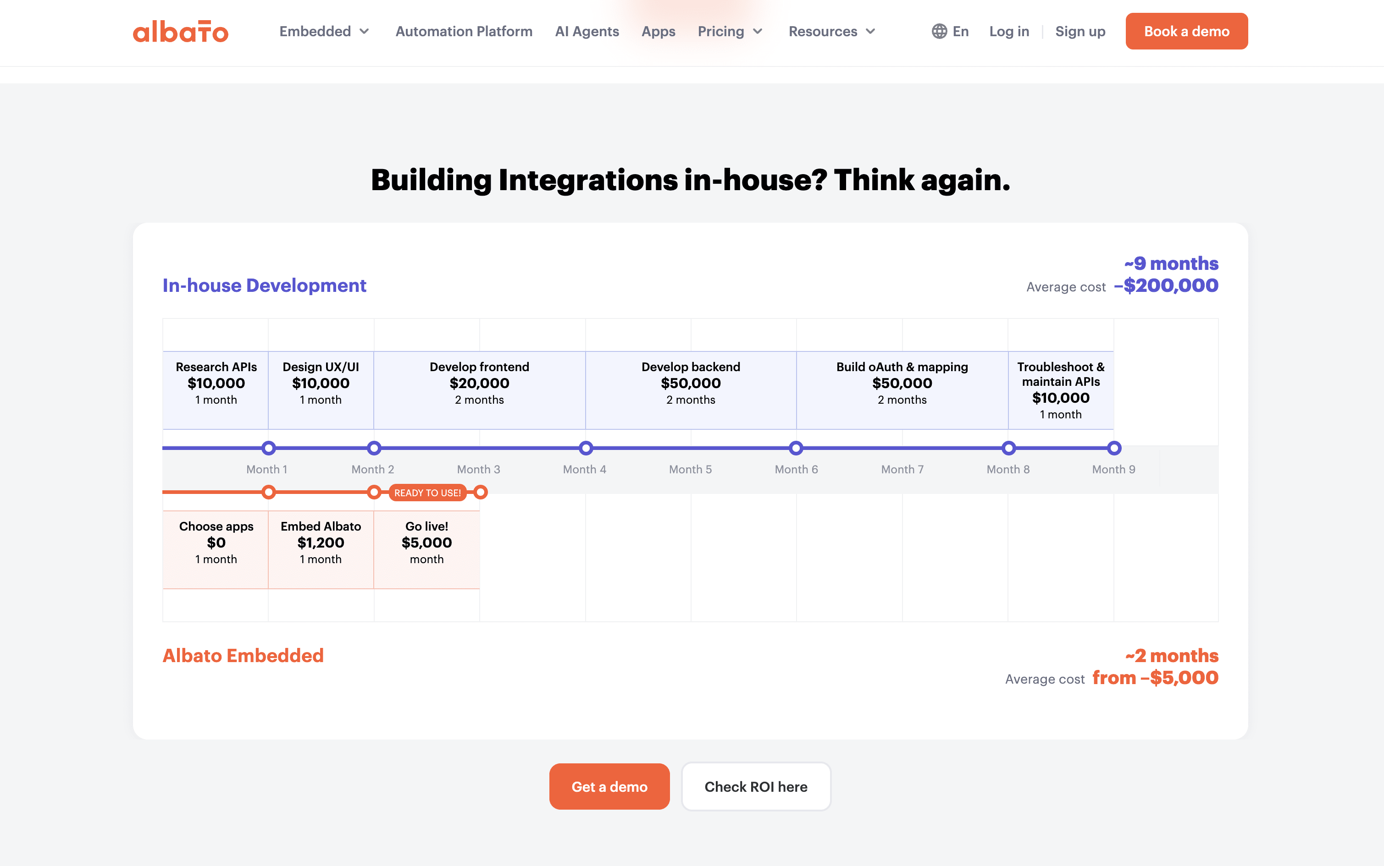Expand the Embedded dropdown chevron
Screen dimensions: 1384x866
tap(365, 32)
